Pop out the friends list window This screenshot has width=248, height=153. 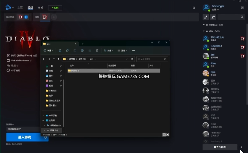tap(242, 8)
